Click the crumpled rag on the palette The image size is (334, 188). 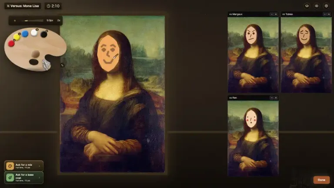46,64
